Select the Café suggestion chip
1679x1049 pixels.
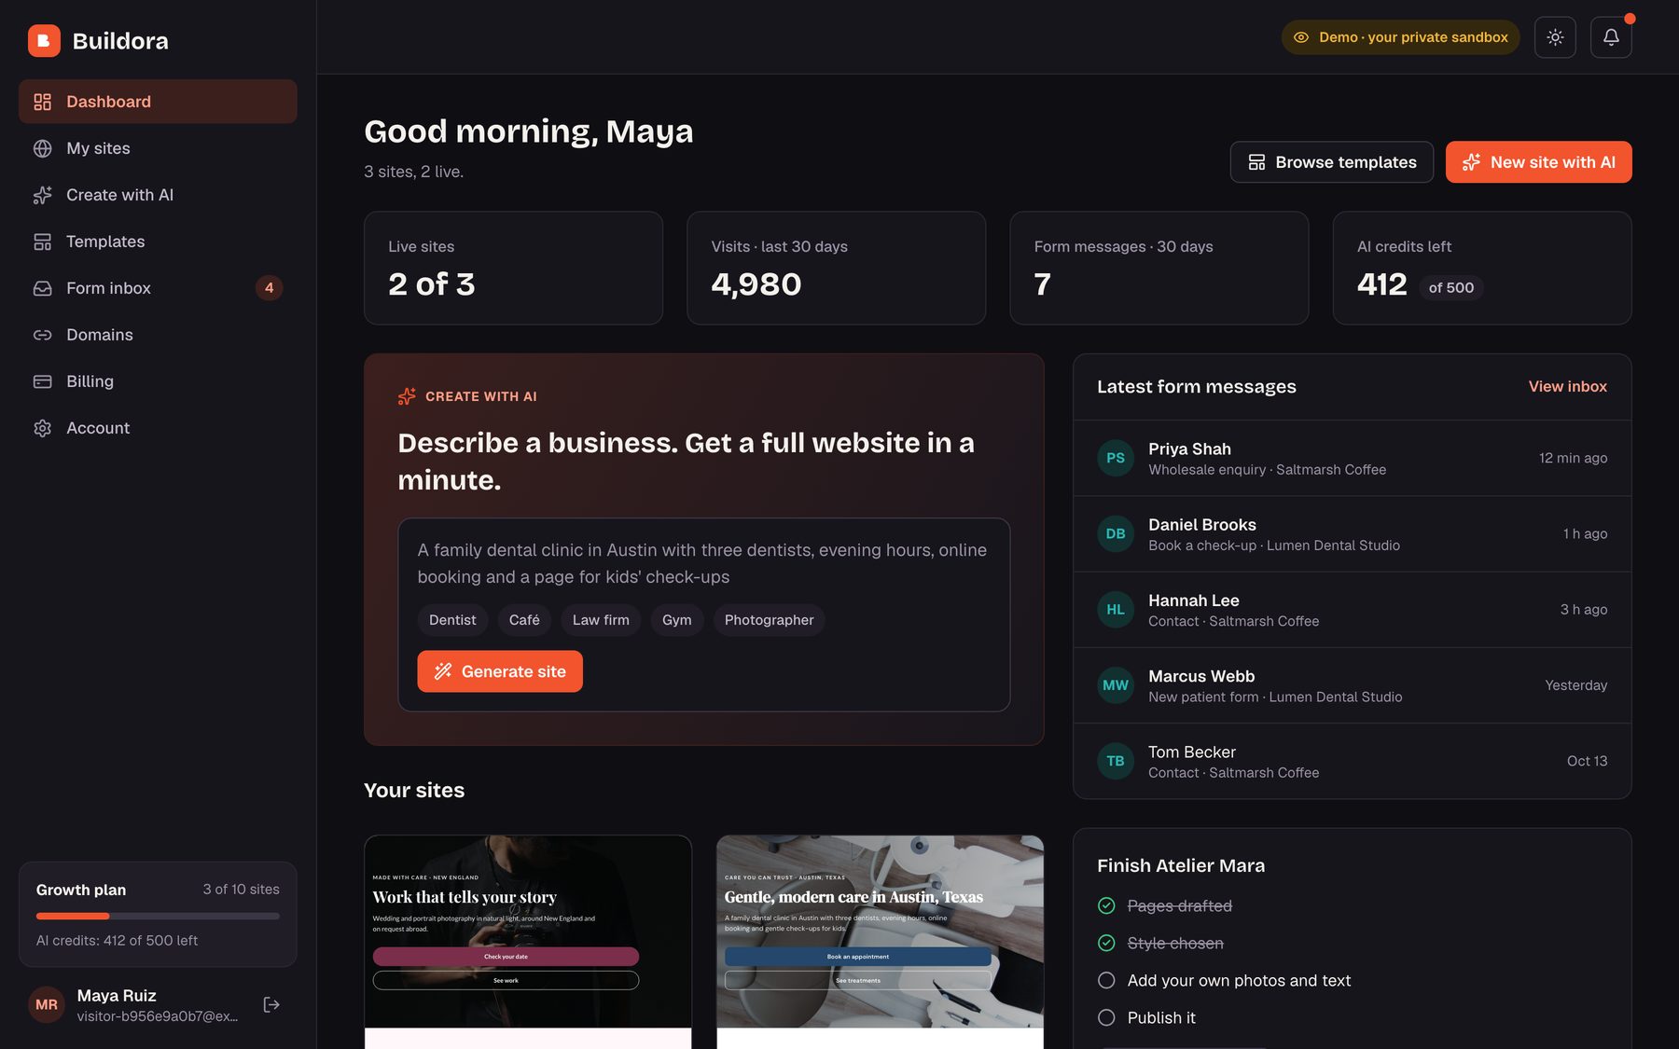524,620
